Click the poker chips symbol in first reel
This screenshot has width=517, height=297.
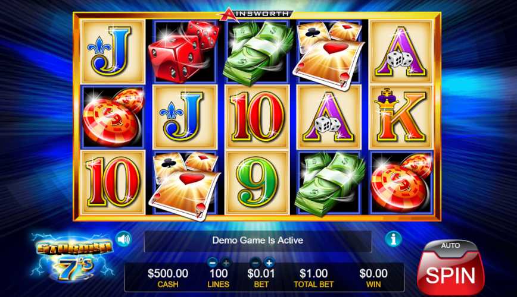(113, 117)
